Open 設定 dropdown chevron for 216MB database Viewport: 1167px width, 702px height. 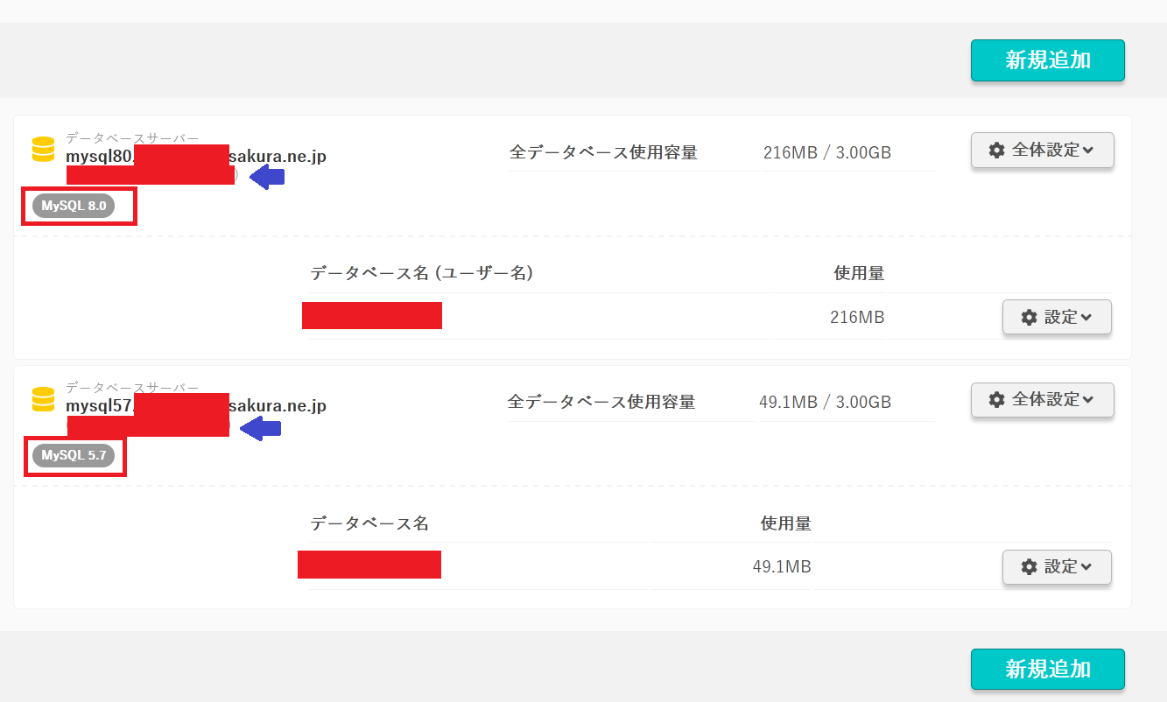[1086, 317]
